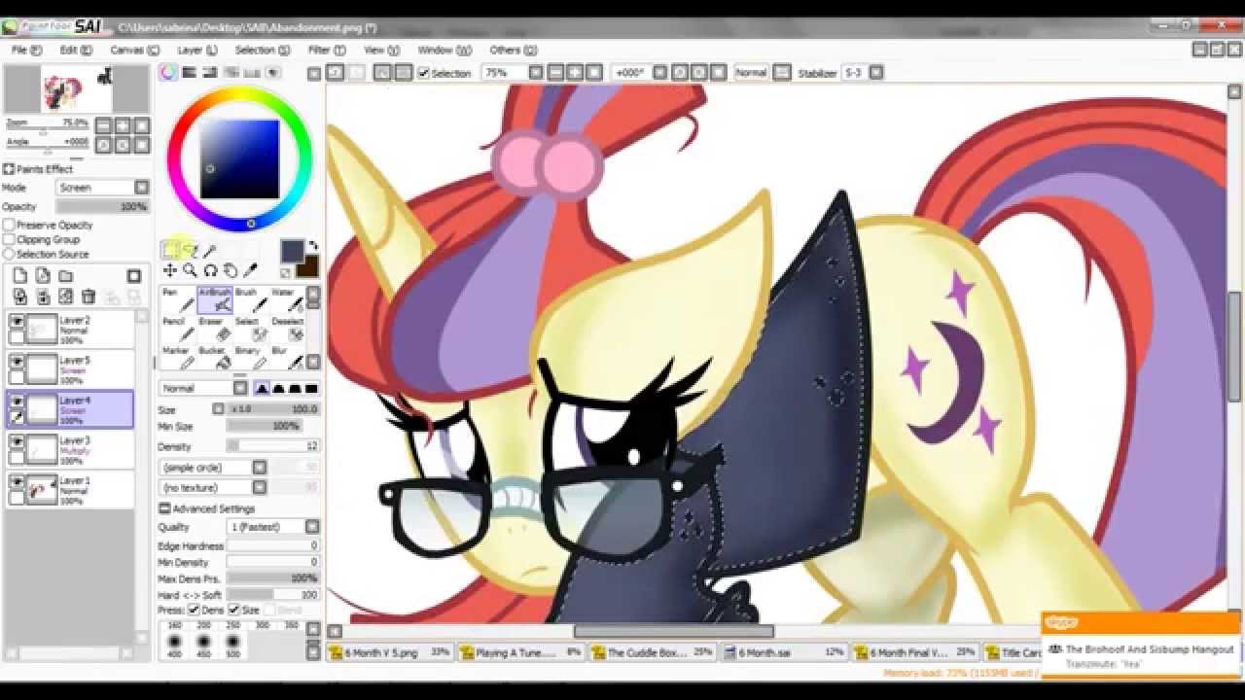The width and height of the screenshot is (1245, 700).
Task: Create a new normal layer
Action: 19,276
